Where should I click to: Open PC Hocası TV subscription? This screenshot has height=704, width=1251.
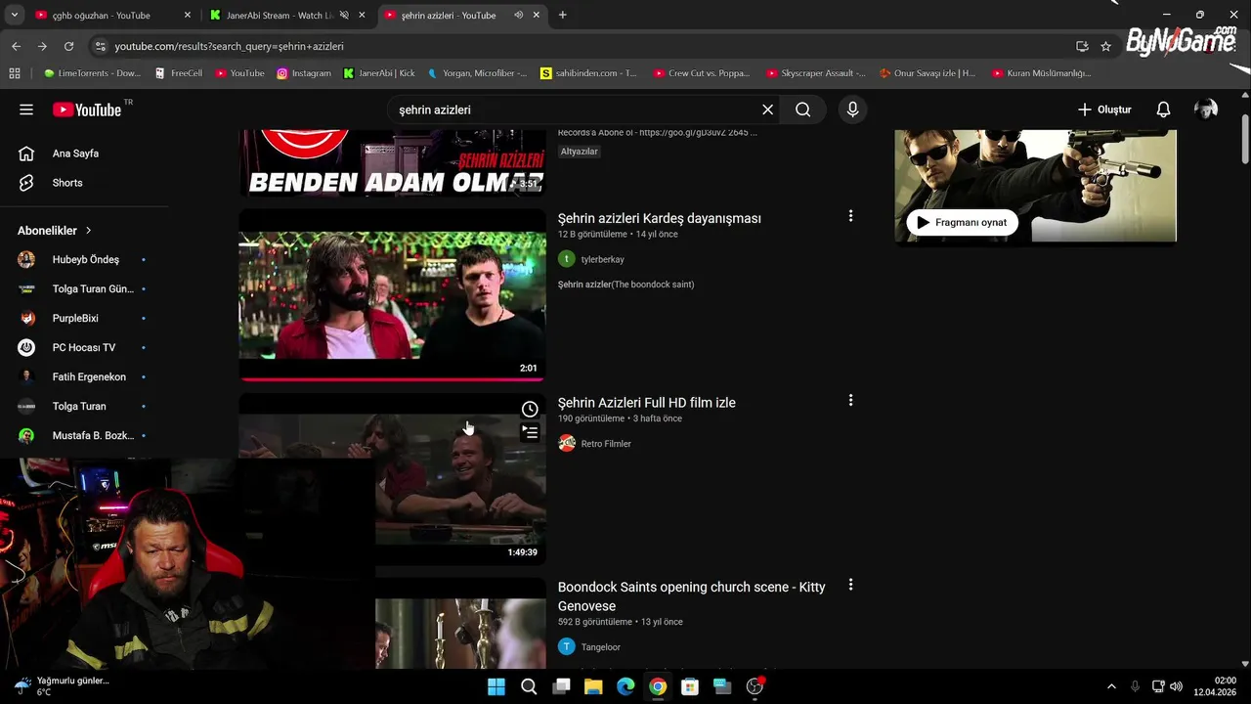point(84,347)
